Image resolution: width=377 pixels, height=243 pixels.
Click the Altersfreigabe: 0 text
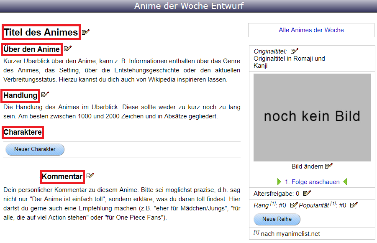276,194
